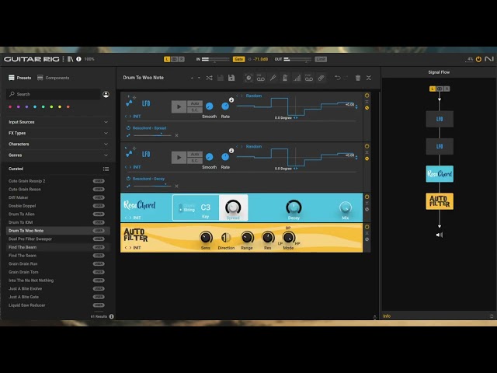Undo the last rack change

click(x=338, y=78)
